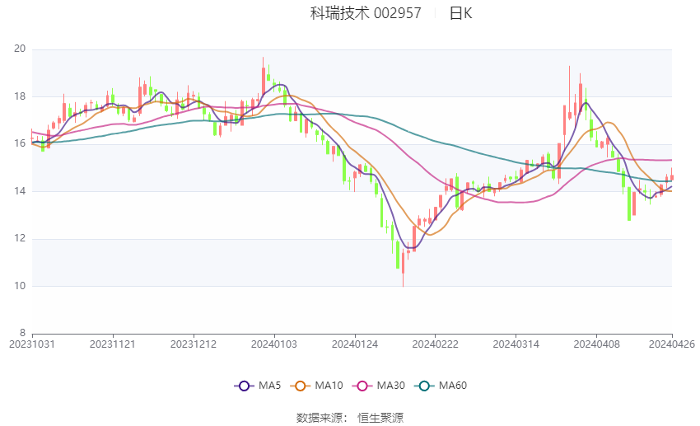The width and height of the screenshot is (700, 426).
Task: Click the 20 y-axis price label
Action: (20, 49)
